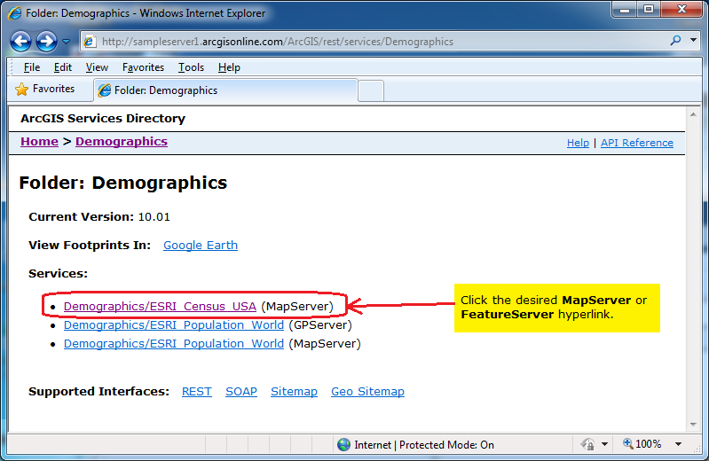
Task: Open the Edit menu
Action: 63,67
